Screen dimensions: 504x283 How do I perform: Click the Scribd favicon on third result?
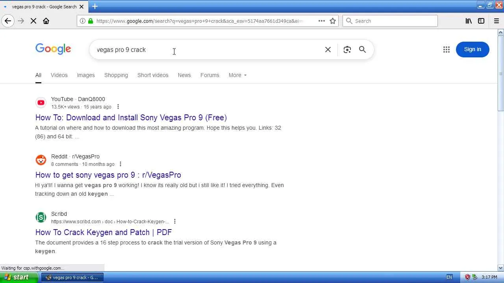pos(41,217)
